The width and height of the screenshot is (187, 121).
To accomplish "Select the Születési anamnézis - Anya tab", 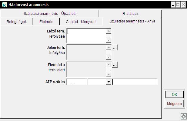I will [x=132, y=21].
